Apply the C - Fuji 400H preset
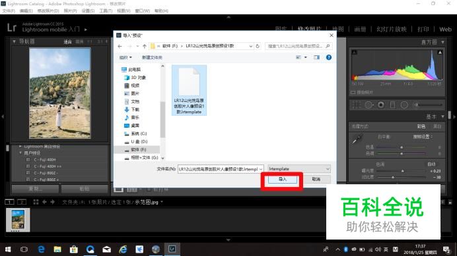 point(45,159)
